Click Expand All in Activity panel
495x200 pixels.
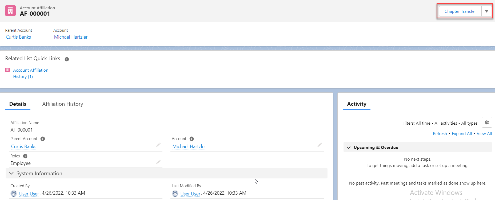point(462,134)
